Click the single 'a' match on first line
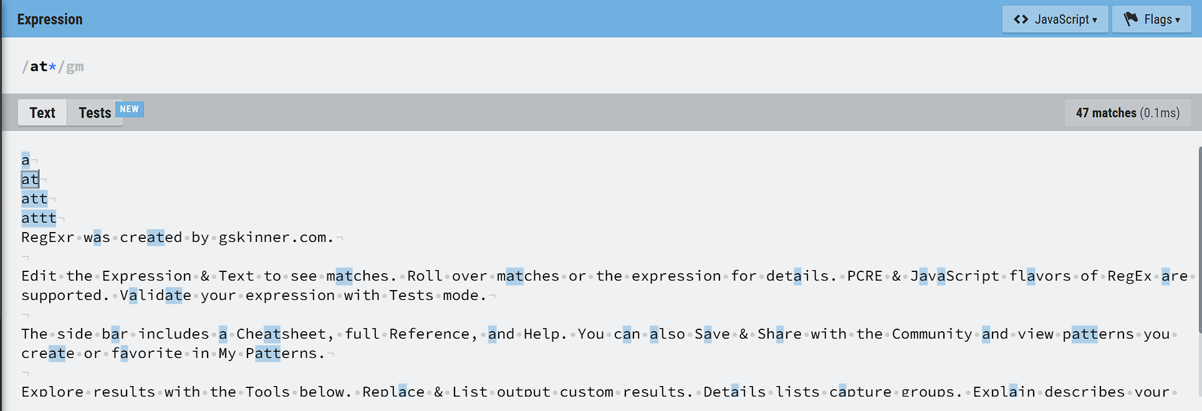Image resolution: width=1202 pixels, height=411 pixels. (x=26, y=160)
